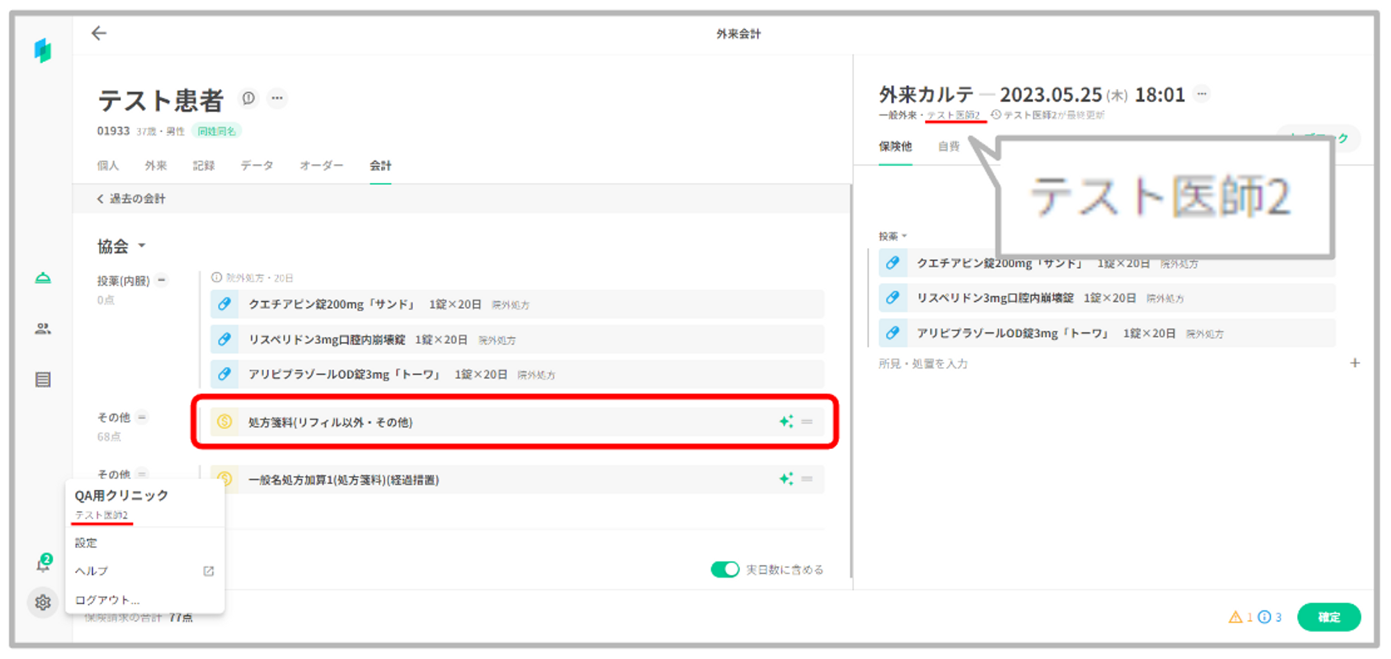The width and height of the screenshot is (1391, 659).
Task: Open the document list icon in sidebar
Action: pos(43,380)
